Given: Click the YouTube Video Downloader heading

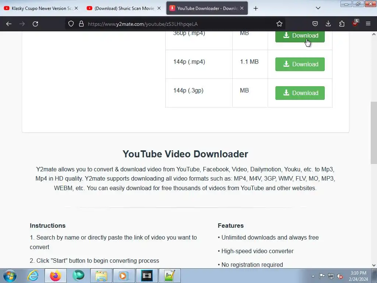Looking at the screenshot, I should (x=185, y=154).
